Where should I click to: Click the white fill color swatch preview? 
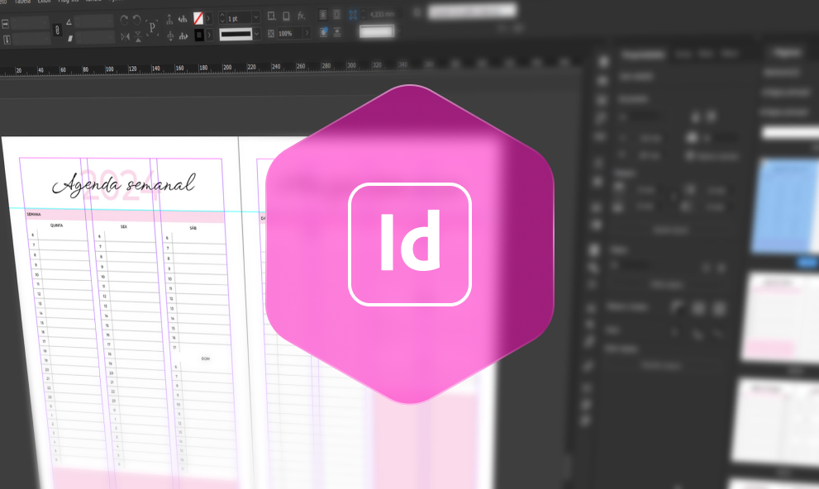377,32
